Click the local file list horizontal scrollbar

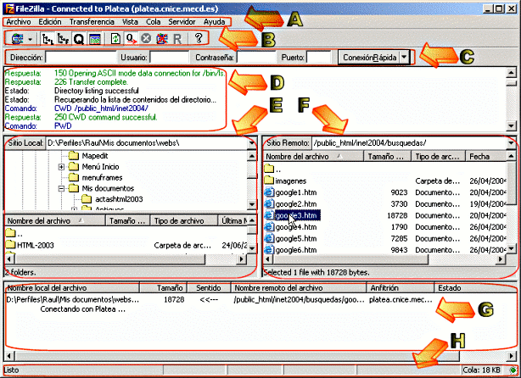tap(127, 259)
